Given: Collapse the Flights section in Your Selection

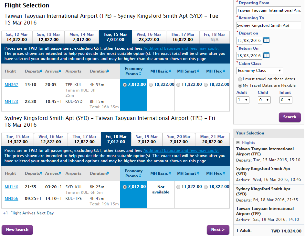Looking at the screenshot, I should click(238, 143).
